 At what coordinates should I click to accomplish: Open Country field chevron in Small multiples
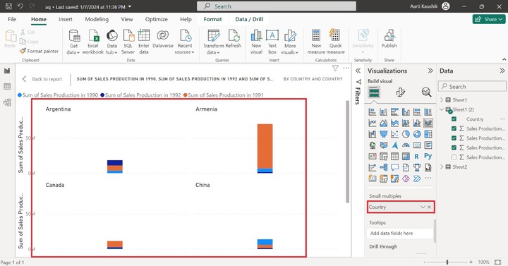423,207
